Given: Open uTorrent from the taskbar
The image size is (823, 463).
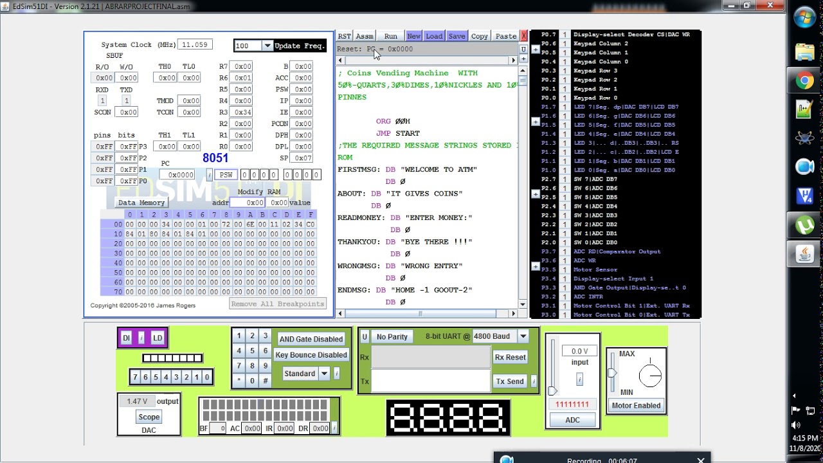Looking at the screenshot, I should click(804, 225).
